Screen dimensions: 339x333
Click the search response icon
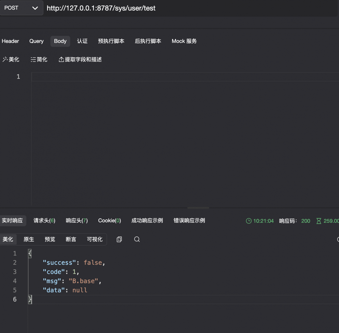(x=137, y=239)
